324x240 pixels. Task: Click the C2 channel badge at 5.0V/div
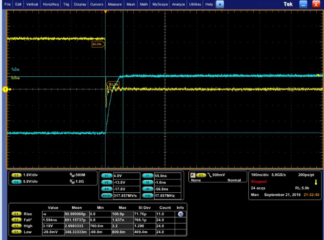(x=17, y=181)
